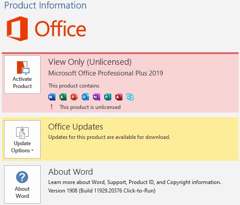This screenshot has width=240, height=205.
Task: Click the Word app icon
Action: [x=52, y=97]
